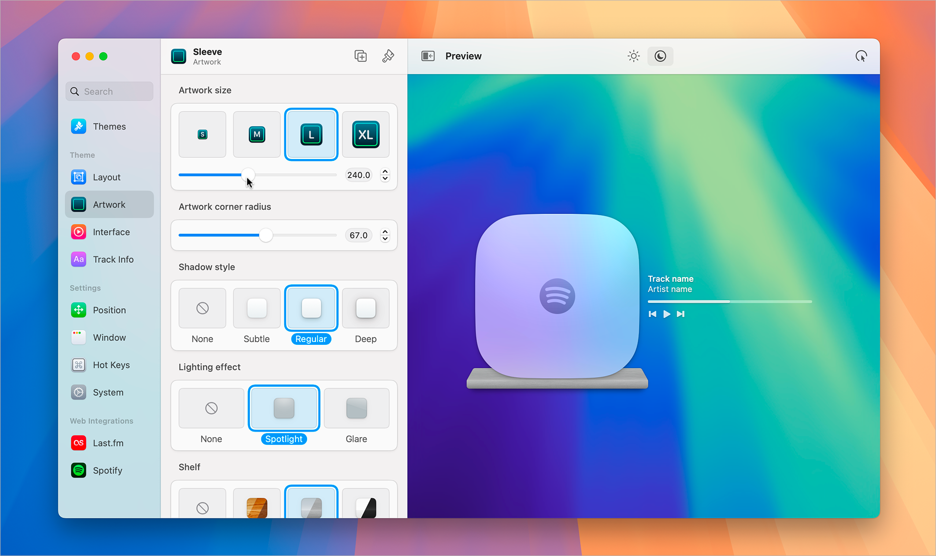
Task: Click the Artist name text in preview
Action: coord(670,289)
